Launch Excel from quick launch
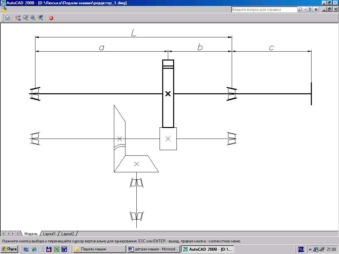This screenshot has height=254, width=339. point(56,249)
